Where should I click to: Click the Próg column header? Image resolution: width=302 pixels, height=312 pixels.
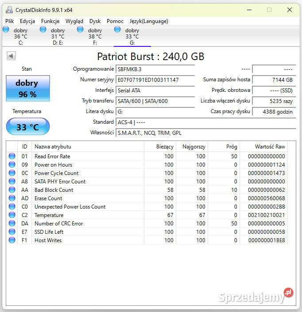224,147
